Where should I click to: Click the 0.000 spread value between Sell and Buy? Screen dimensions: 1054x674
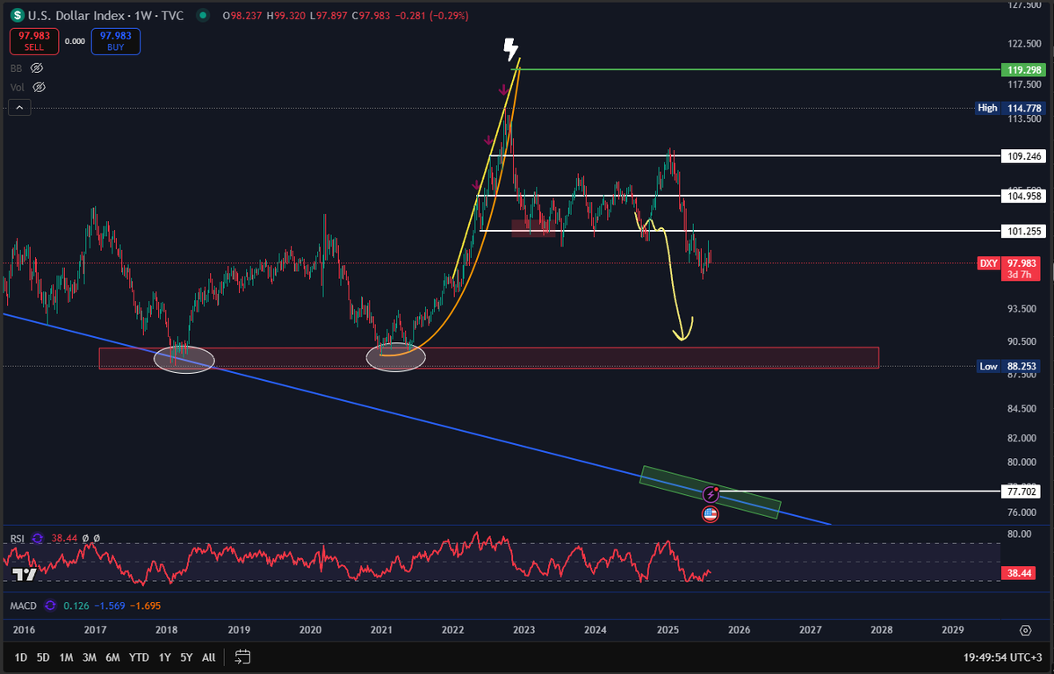pos(76,41)
